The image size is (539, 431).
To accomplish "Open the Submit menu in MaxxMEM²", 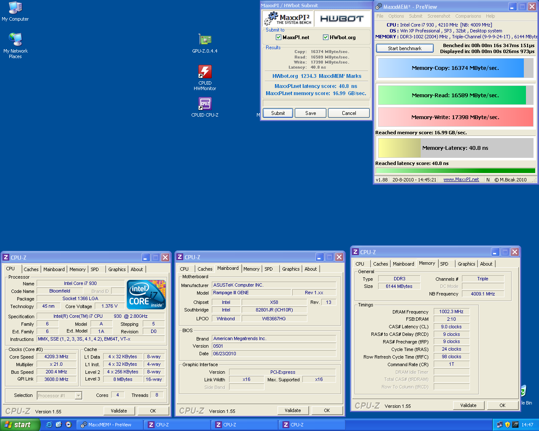I will 416,16.
